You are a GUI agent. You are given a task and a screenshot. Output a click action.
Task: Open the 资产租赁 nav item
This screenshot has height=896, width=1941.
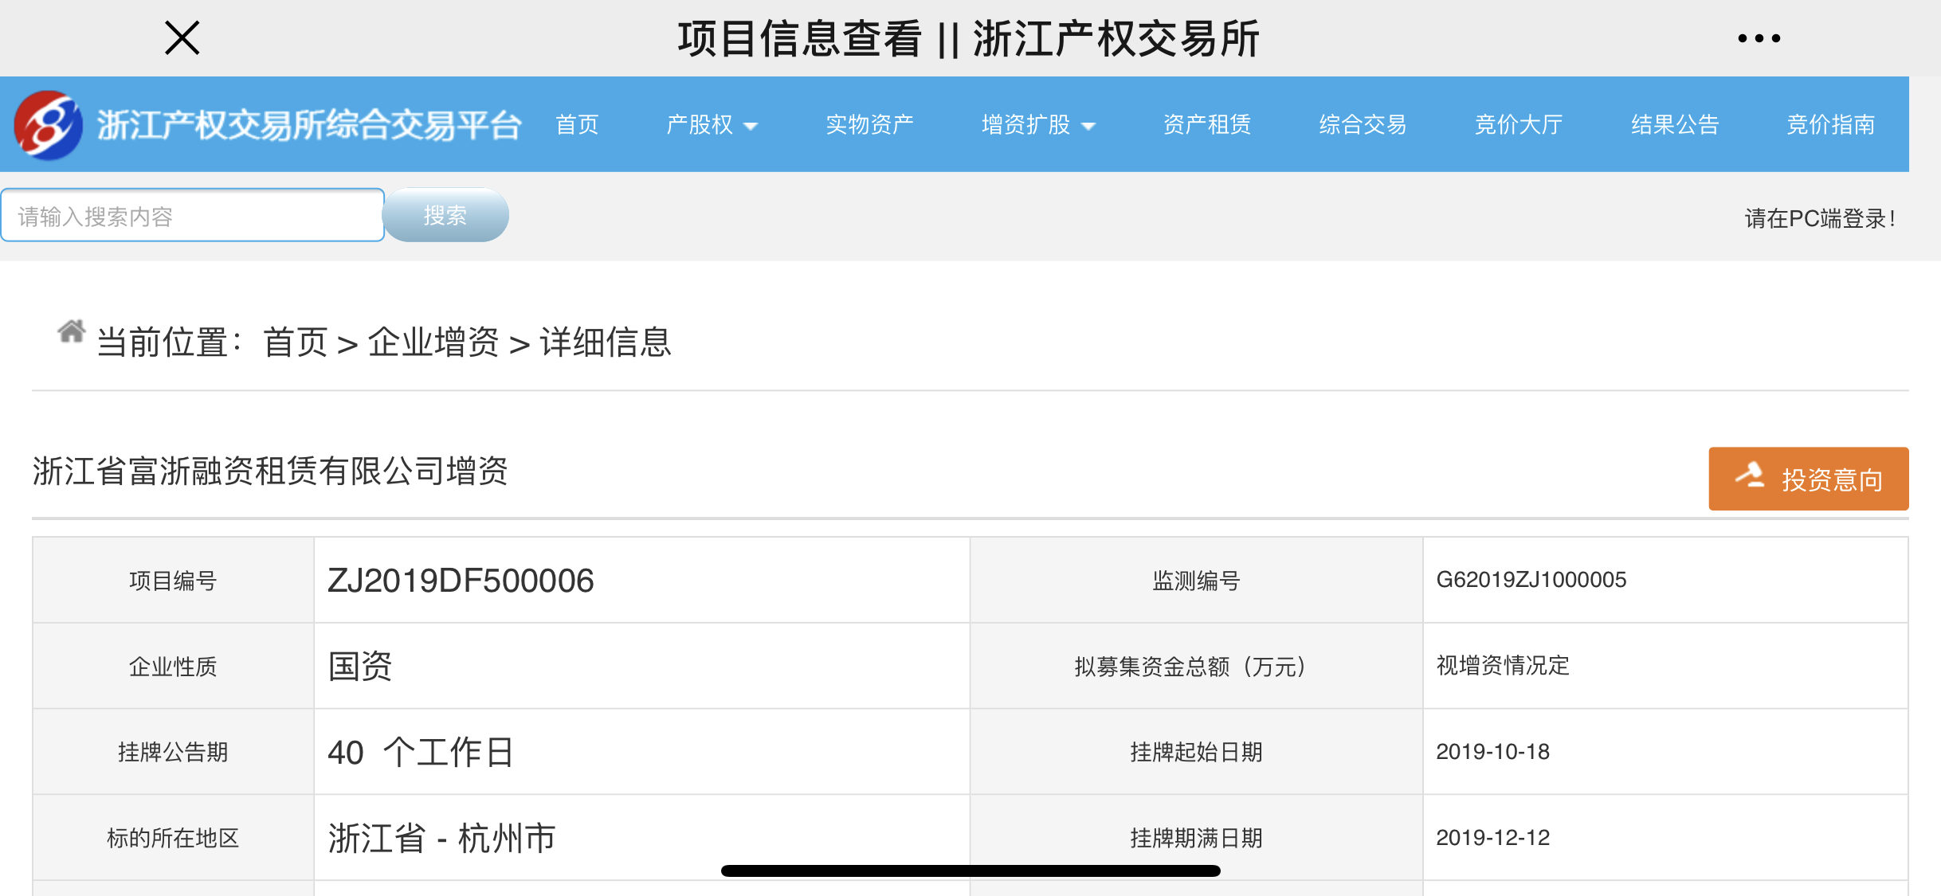pos(1207,124)
